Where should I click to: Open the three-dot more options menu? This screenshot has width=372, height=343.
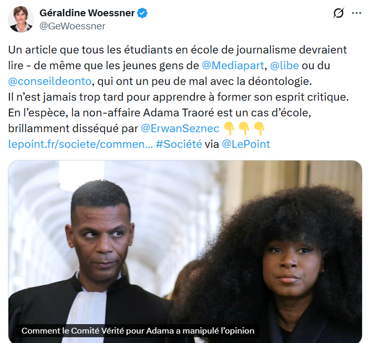357,13
